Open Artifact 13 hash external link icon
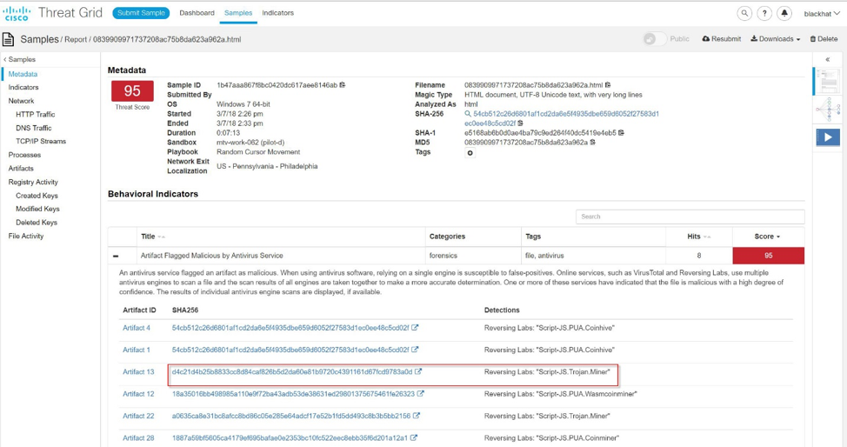This screenshot has width=847, height=447. tap(418, 372)
